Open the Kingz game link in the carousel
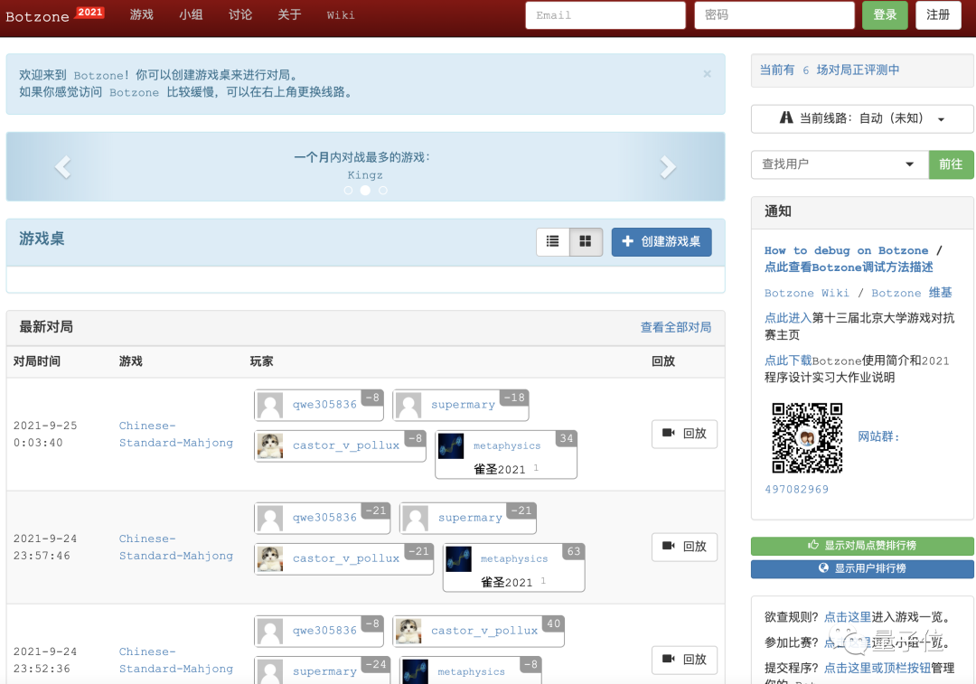Image resolution: width=976 pixels, height=684 pixels. pos(365,175)
